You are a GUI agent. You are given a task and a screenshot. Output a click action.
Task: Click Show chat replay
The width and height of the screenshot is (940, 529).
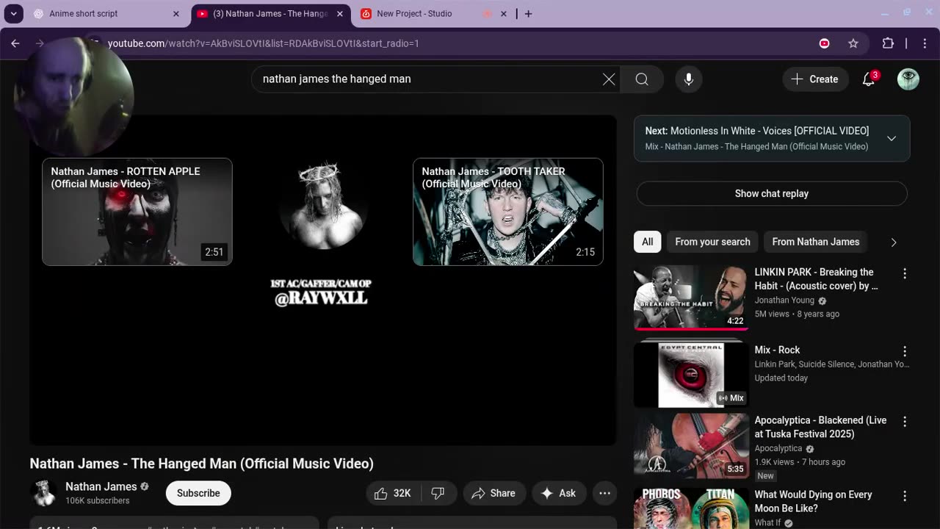[772, 193]
